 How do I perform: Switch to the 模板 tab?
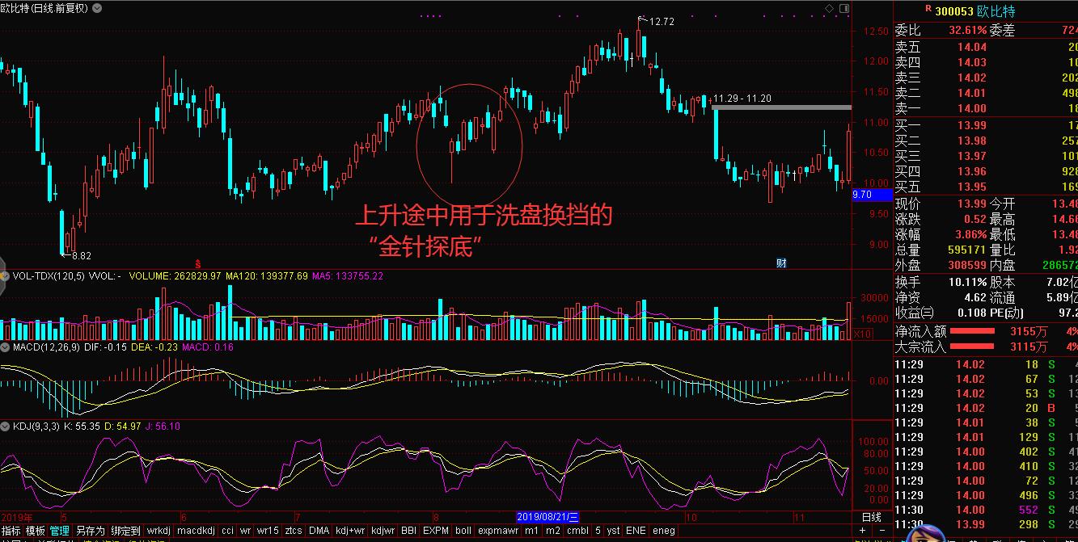[x=34, y=531]
